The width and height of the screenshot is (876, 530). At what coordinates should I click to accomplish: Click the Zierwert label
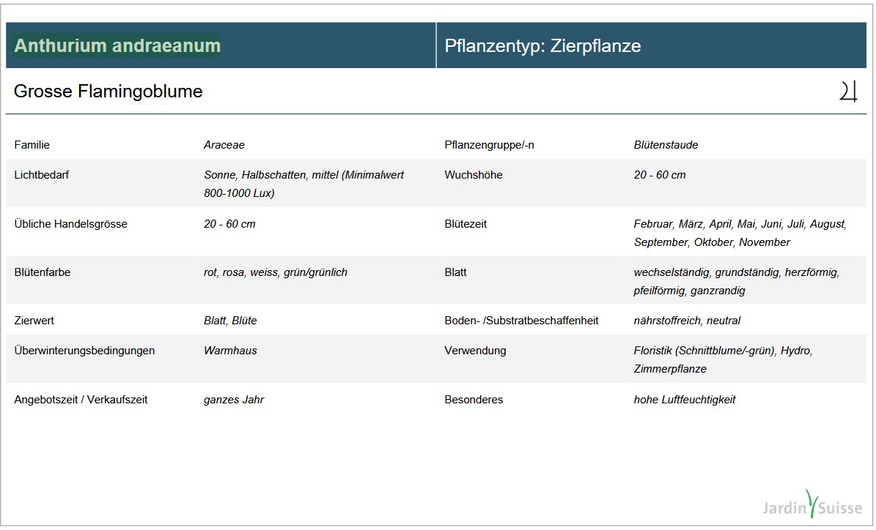(34, 321)
